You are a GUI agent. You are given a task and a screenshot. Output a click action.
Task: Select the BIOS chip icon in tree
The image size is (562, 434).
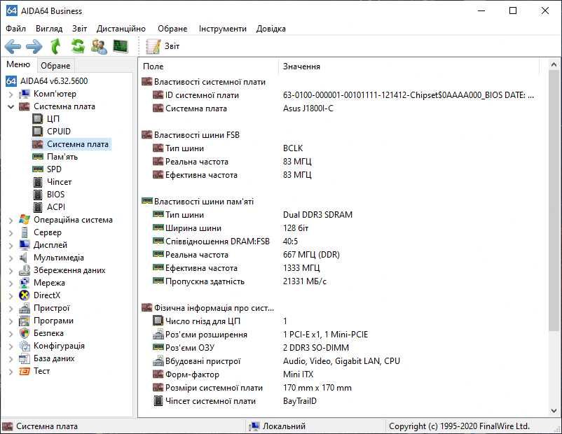(37, 195)
